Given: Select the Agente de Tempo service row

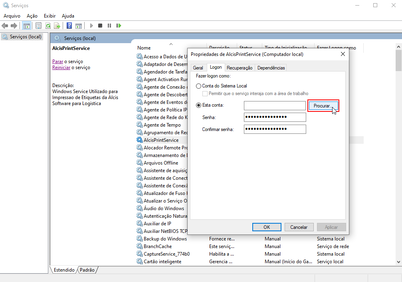Looking at the screenshot, I should click(x=162, y=125).
